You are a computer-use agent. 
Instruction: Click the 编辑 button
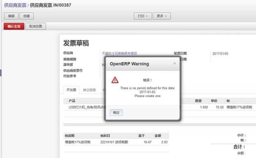pyautogui.click(x=11, y=16)
